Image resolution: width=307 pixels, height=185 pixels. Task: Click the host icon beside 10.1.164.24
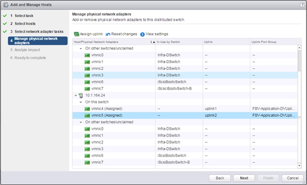pyautogui.click(x=81, y=96)
